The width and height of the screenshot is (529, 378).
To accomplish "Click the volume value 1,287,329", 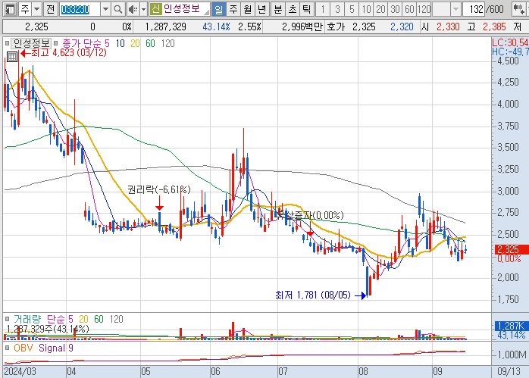I will (166, 27).
